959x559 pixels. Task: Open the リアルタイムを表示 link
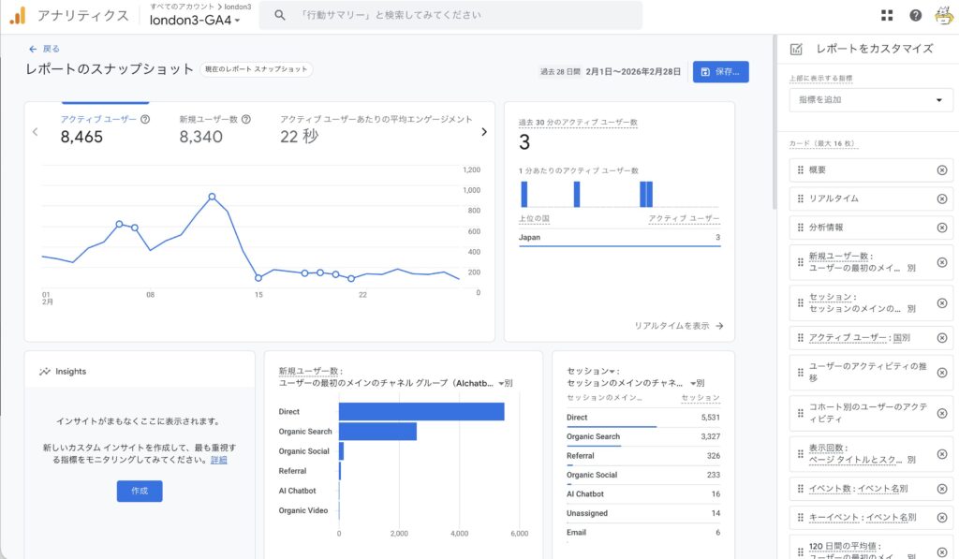pos(678,326)
